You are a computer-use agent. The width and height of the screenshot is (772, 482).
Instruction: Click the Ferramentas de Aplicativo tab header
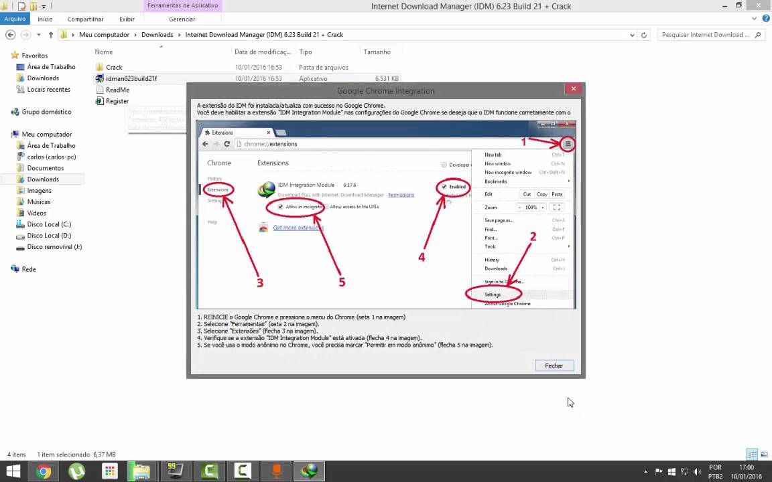pos(183,6)
